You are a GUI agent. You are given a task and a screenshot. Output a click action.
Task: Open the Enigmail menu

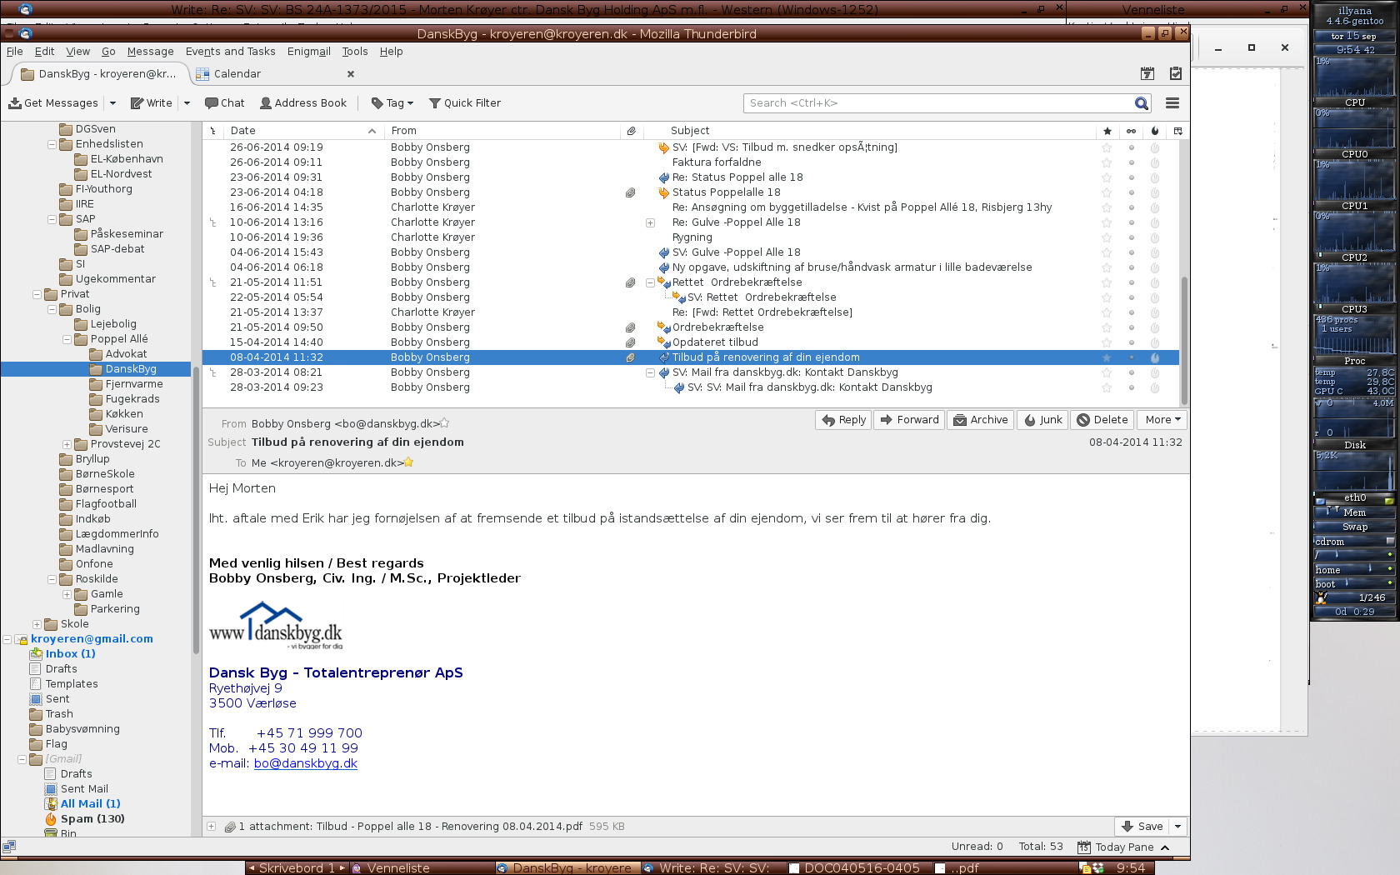click(308, 52)
